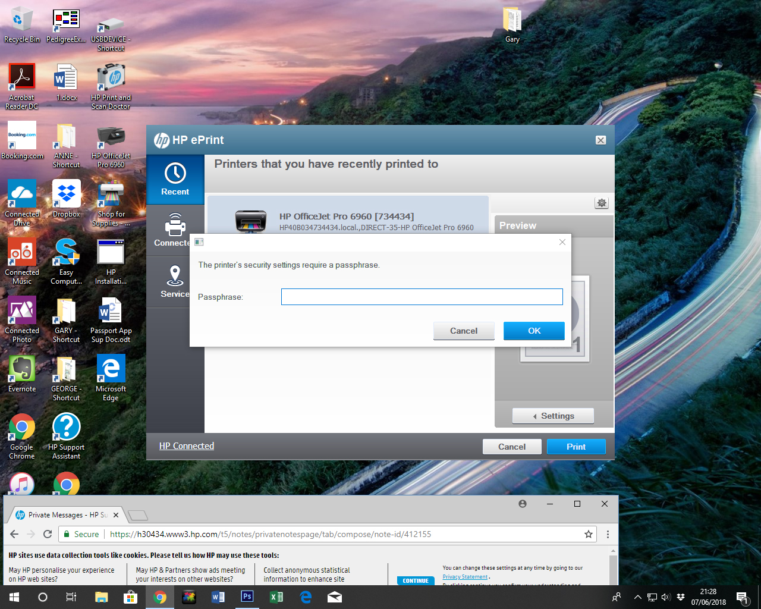Click the Print button in HP ePrint

[x=576, y=445]
